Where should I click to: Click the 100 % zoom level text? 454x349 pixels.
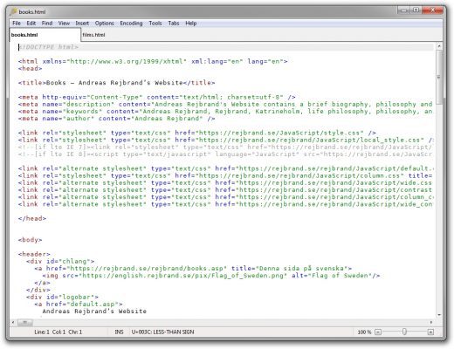pos(364,332)
